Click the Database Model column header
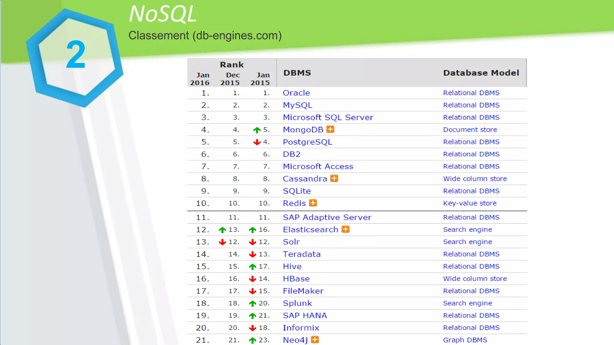This screenshot has height=345, width=614. click(x=481, y=73)
